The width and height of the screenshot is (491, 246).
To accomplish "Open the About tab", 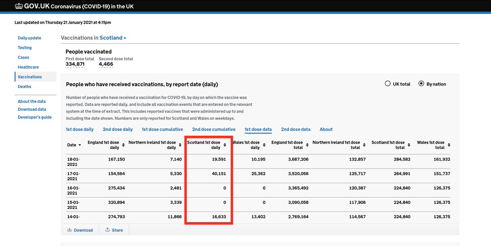I will tap(326, 129).
